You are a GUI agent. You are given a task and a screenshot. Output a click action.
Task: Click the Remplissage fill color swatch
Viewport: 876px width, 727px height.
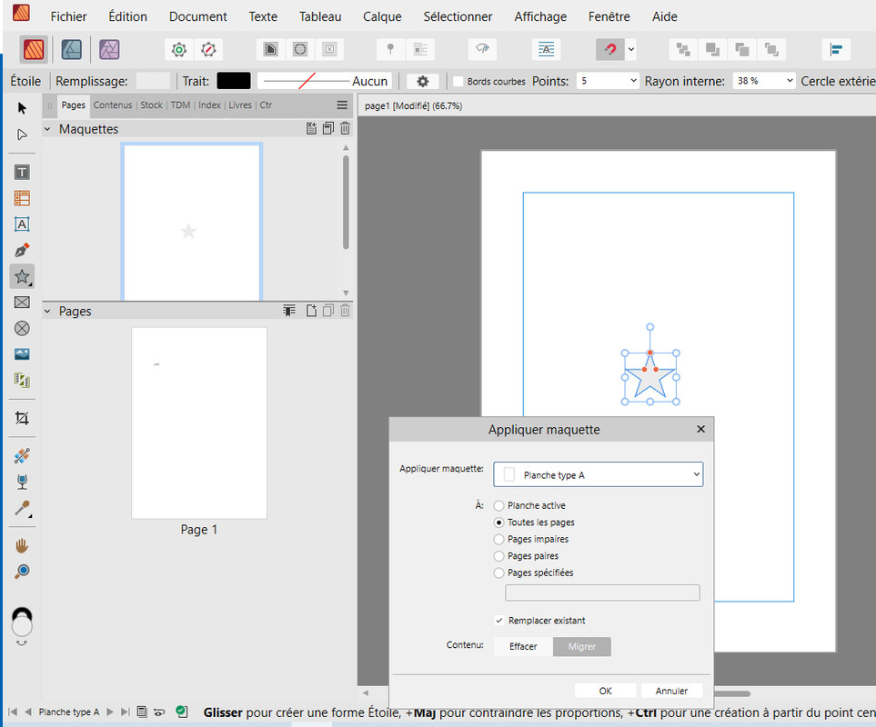tap(153, 81)
